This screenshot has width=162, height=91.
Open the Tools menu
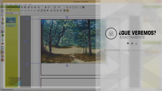click(x=25, y=4)
